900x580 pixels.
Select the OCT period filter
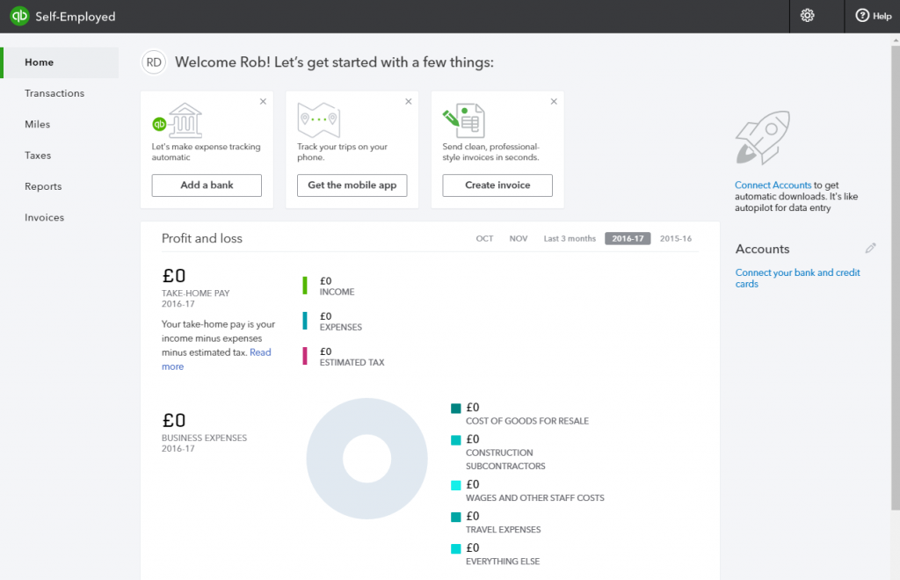pos(484,239)
